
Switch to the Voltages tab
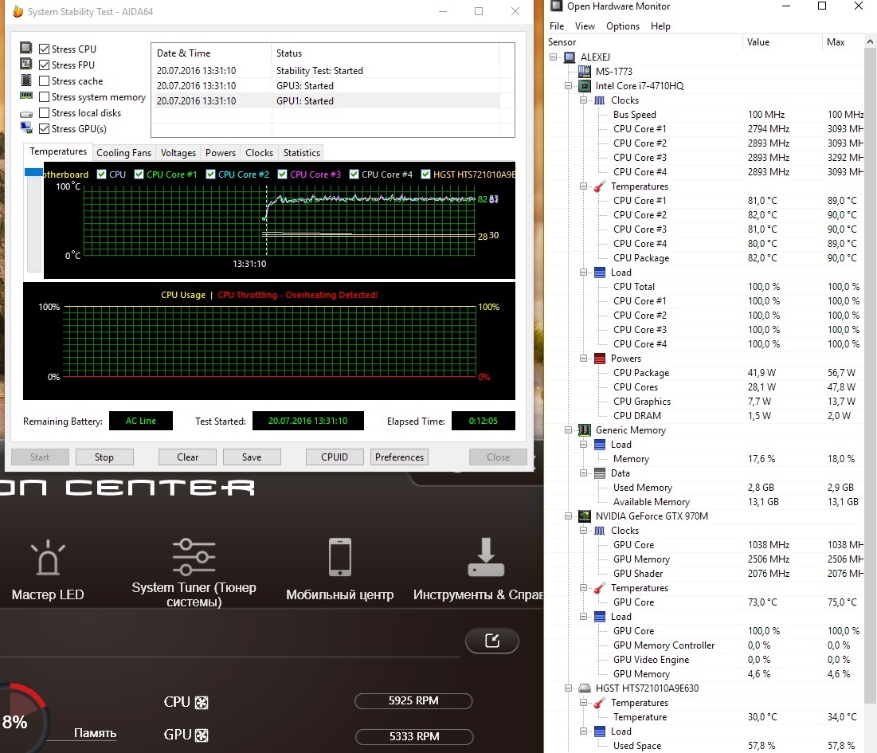178,153
